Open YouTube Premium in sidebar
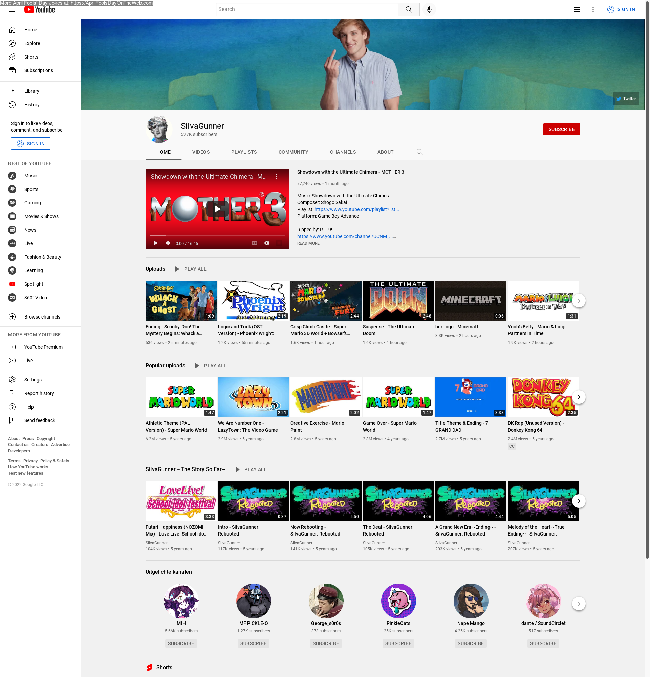This screenshot has width=650, height=677. click(x=40, y=347)
